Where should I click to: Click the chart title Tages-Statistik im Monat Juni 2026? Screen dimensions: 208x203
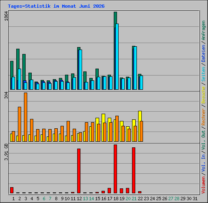point(56,6)
